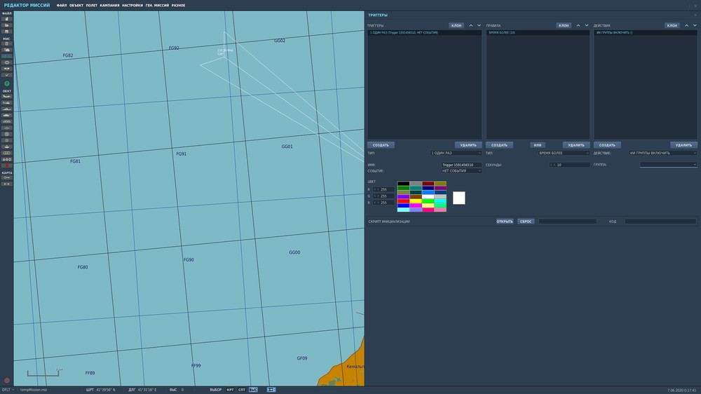Adjust the G color value stepper
Screen dimensions: 701x394
coord(376,196)
